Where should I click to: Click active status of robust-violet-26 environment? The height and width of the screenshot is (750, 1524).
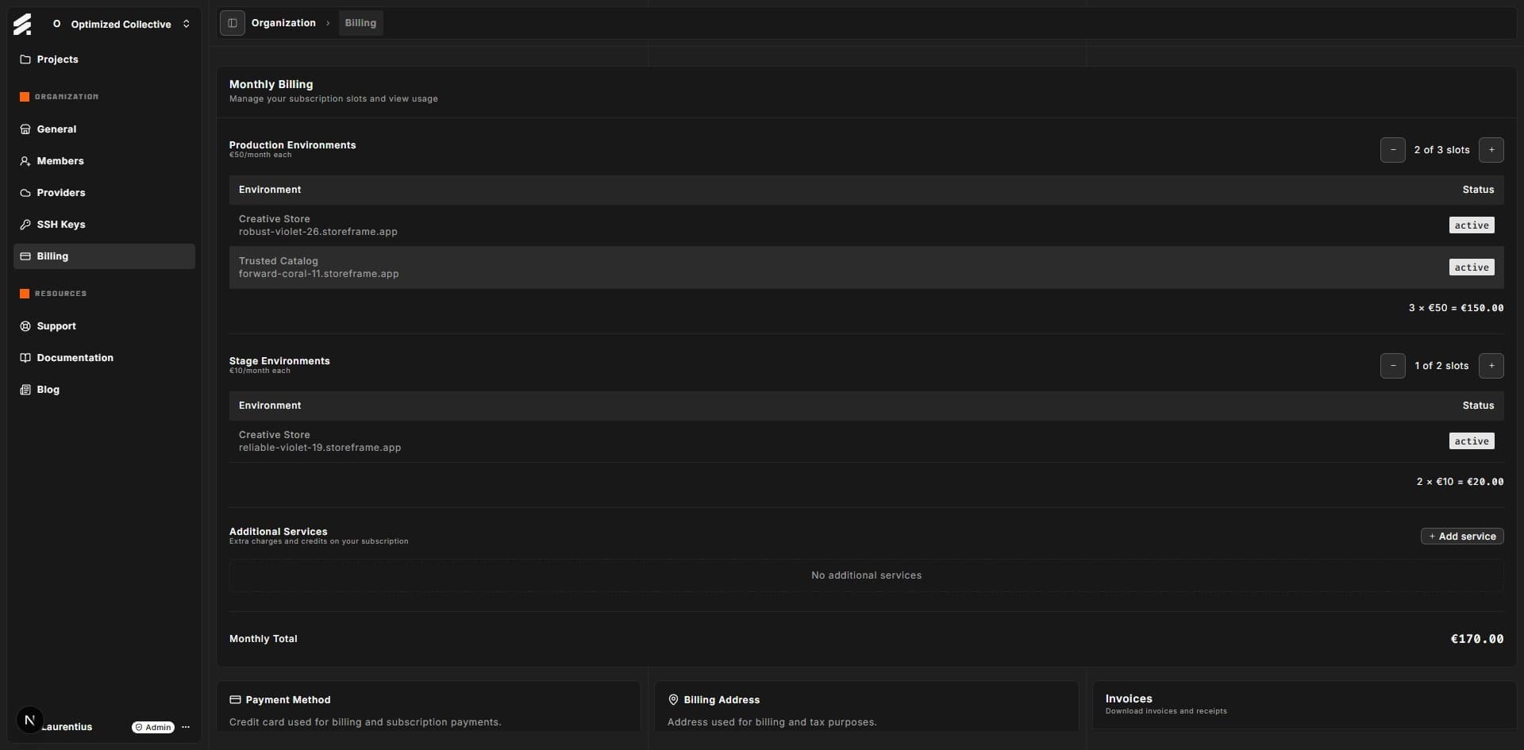(1471, 225)
